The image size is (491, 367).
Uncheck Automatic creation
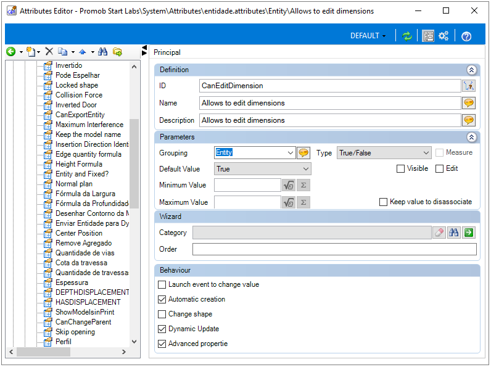pyautogui.click(x=162, y=300)
